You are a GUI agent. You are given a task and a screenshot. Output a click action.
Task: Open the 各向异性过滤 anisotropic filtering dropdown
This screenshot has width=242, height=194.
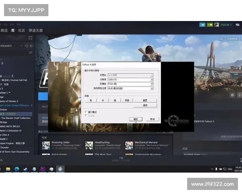130,89
